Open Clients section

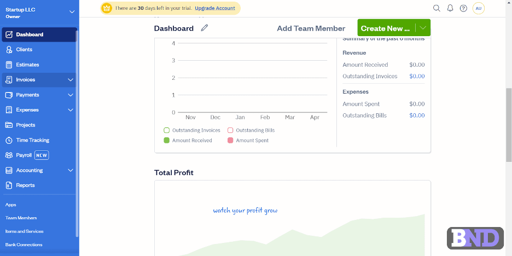pos(39,50)
